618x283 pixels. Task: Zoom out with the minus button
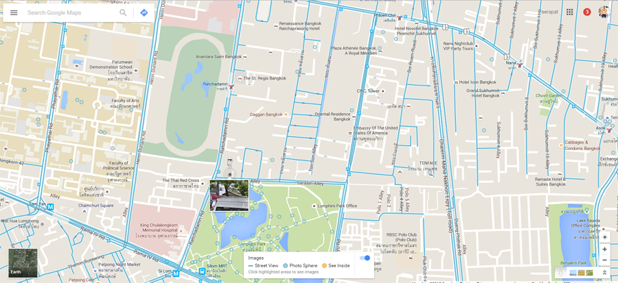point(604,260)
